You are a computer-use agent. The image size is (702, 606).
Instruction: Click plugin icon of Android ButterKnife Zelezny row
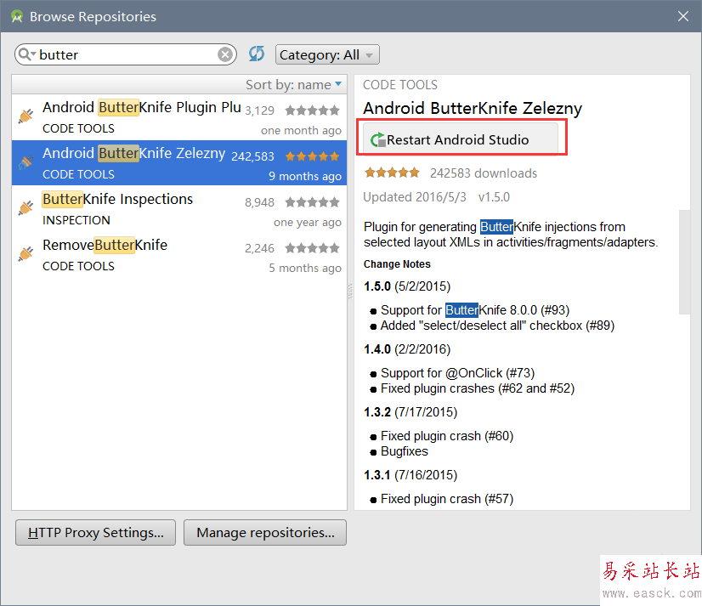pyautogui.click(x=26, y=162)
